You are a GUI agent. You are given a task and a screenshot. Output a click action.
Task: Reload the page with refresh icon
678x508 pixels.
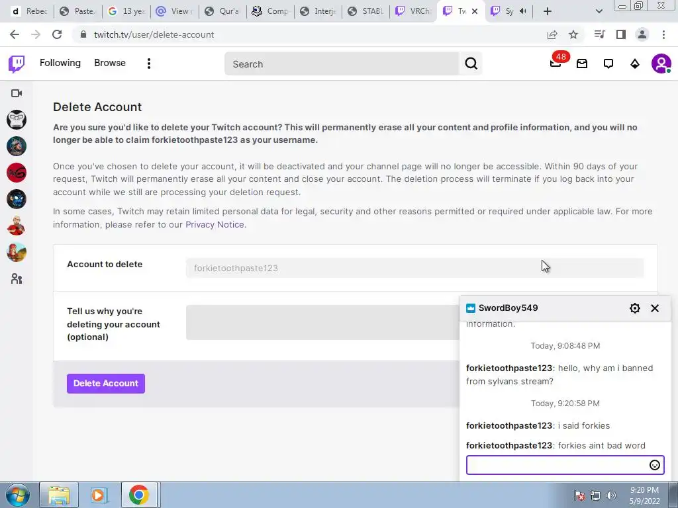point(57,34)
